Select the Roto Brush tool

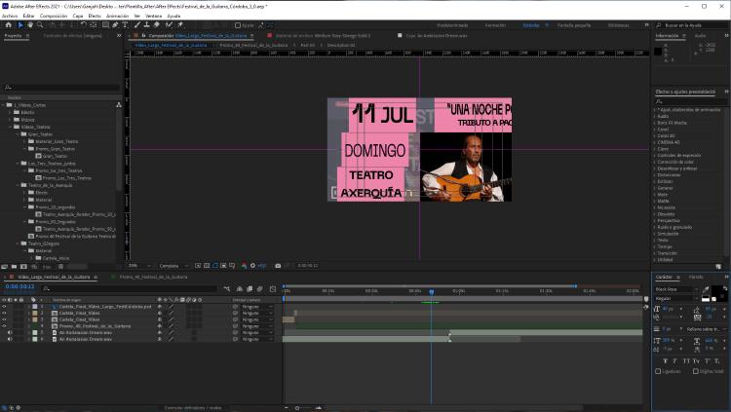pyautogui.click(x=169, y=25)
